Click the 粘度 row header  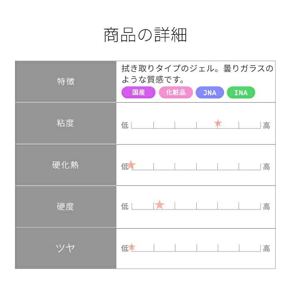(x=66, y=123)
